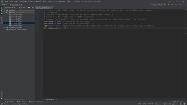Click the UTF-8 encoding in status bar

tap(151, 104)
